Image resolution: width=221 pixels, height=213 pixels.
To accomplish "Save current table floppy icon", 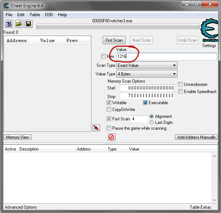I will 28,24.
